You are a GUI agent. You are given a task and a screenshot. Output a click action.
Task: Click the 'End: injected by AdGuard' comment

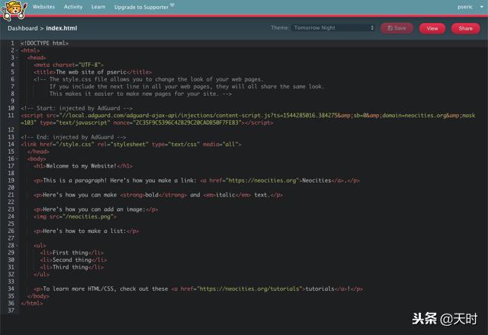[73, 137]
